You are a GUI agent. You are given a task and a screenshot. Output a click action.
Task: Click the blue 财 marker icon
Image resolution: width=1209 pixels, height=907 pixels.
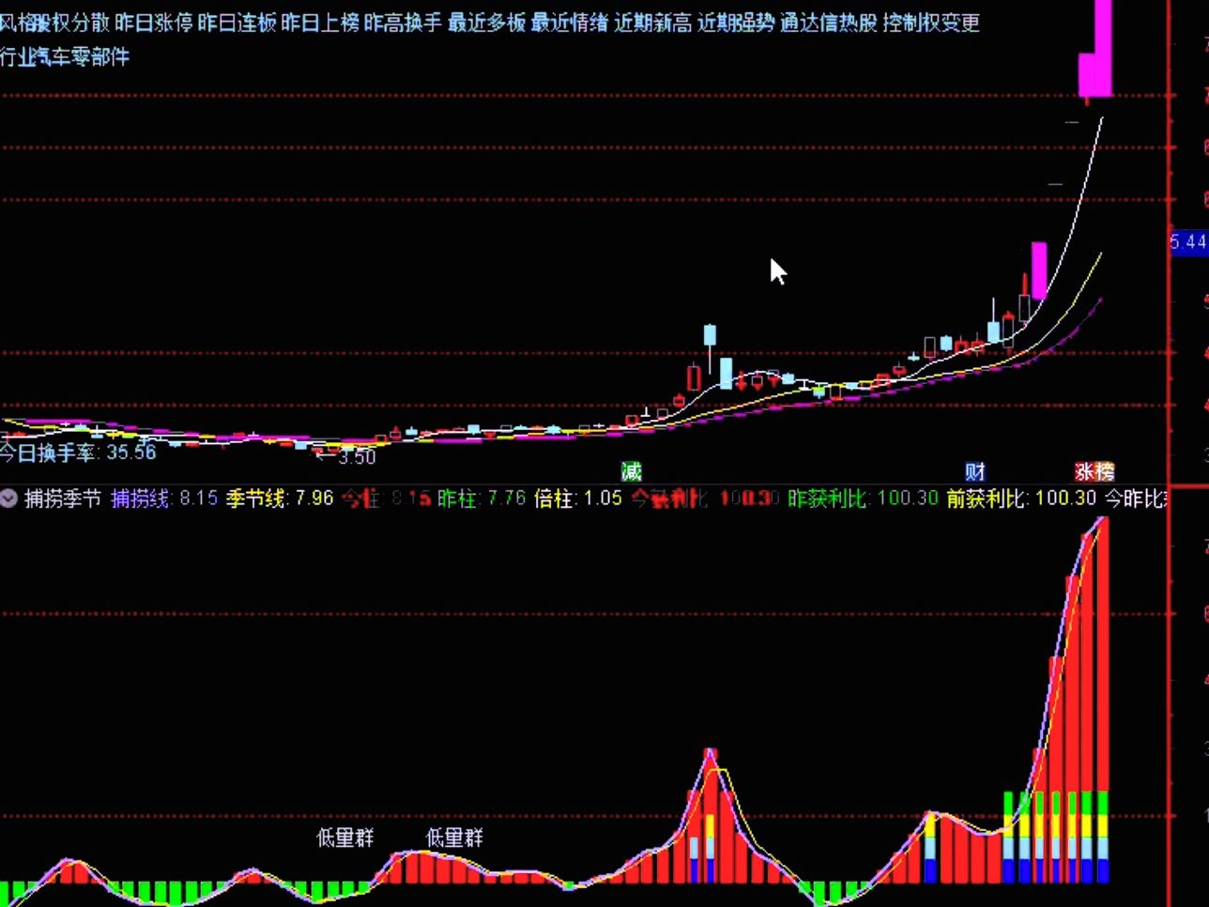(x=975, y=471)
